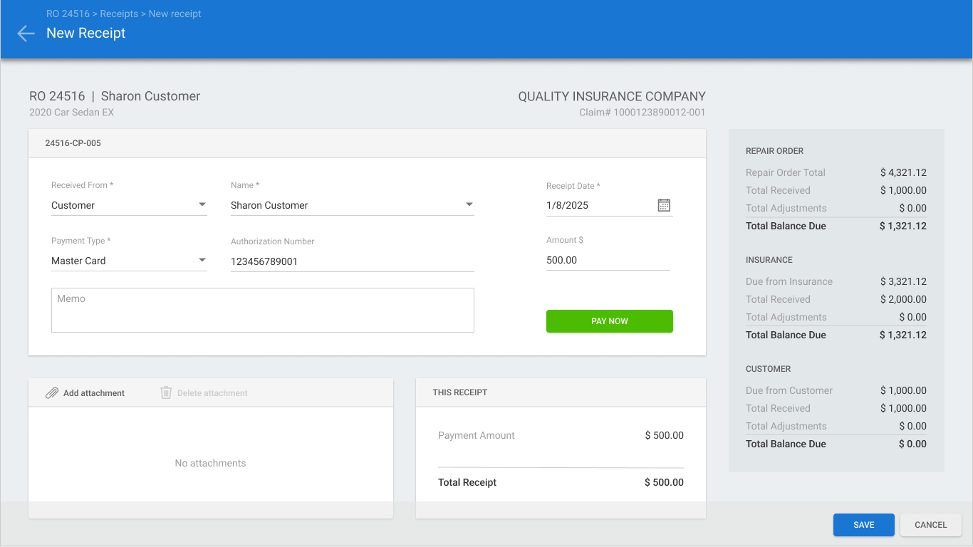Click New receipt in the breadcrumb
Screen dimensions: 973x547
click(x=175, y=14)
